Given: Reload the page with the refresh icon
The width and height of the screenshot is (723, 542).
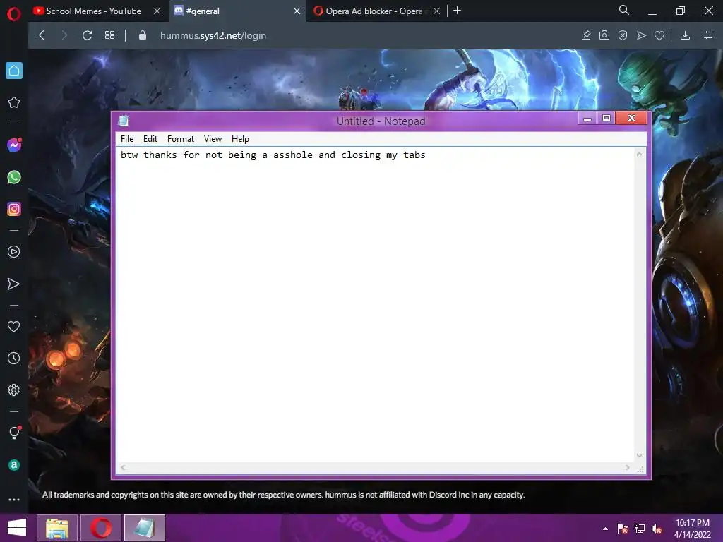Looking at the screenshot, I should [87, 35].
